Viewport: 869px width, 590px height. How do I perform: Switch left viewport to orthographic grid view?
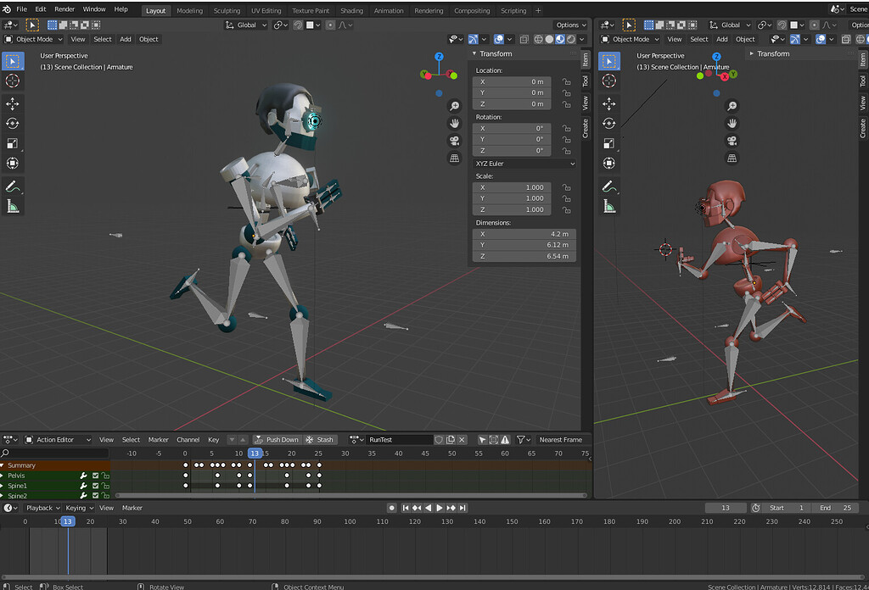455,158
